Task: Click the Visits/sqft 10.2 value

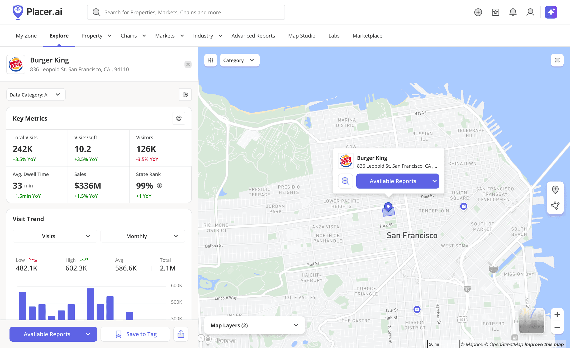Action: click(x=83, y=149)
